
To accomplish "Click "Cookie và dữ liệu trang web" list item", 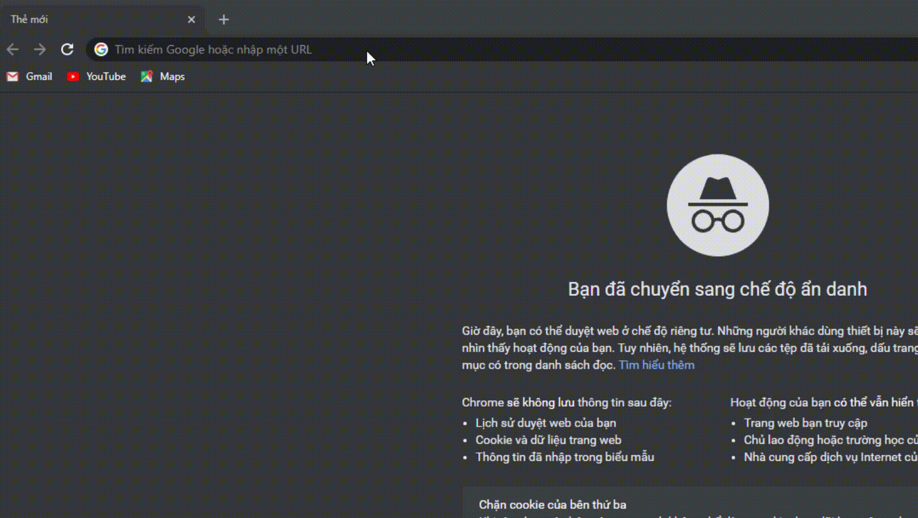I will click(548, 440).
